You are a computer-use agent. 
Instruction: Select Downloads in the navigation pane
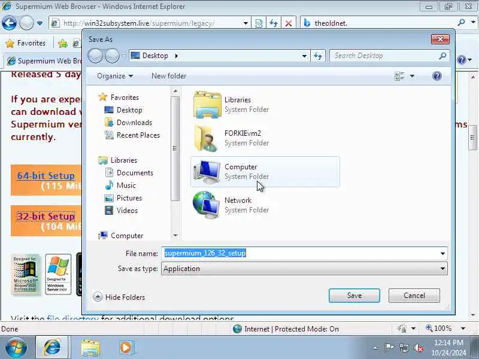click(x=134, y=123)
